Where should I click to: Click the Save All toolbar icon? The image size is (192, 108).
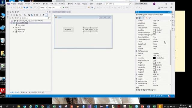pyautogui.click(x=27, y=7)
